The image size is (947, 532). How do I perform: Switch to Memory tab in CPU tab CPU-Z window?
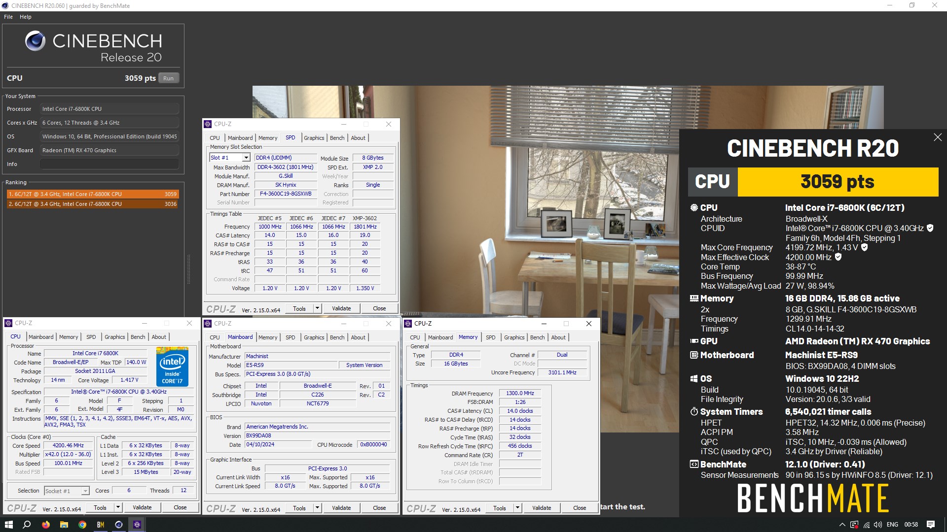tap(69, 337)
